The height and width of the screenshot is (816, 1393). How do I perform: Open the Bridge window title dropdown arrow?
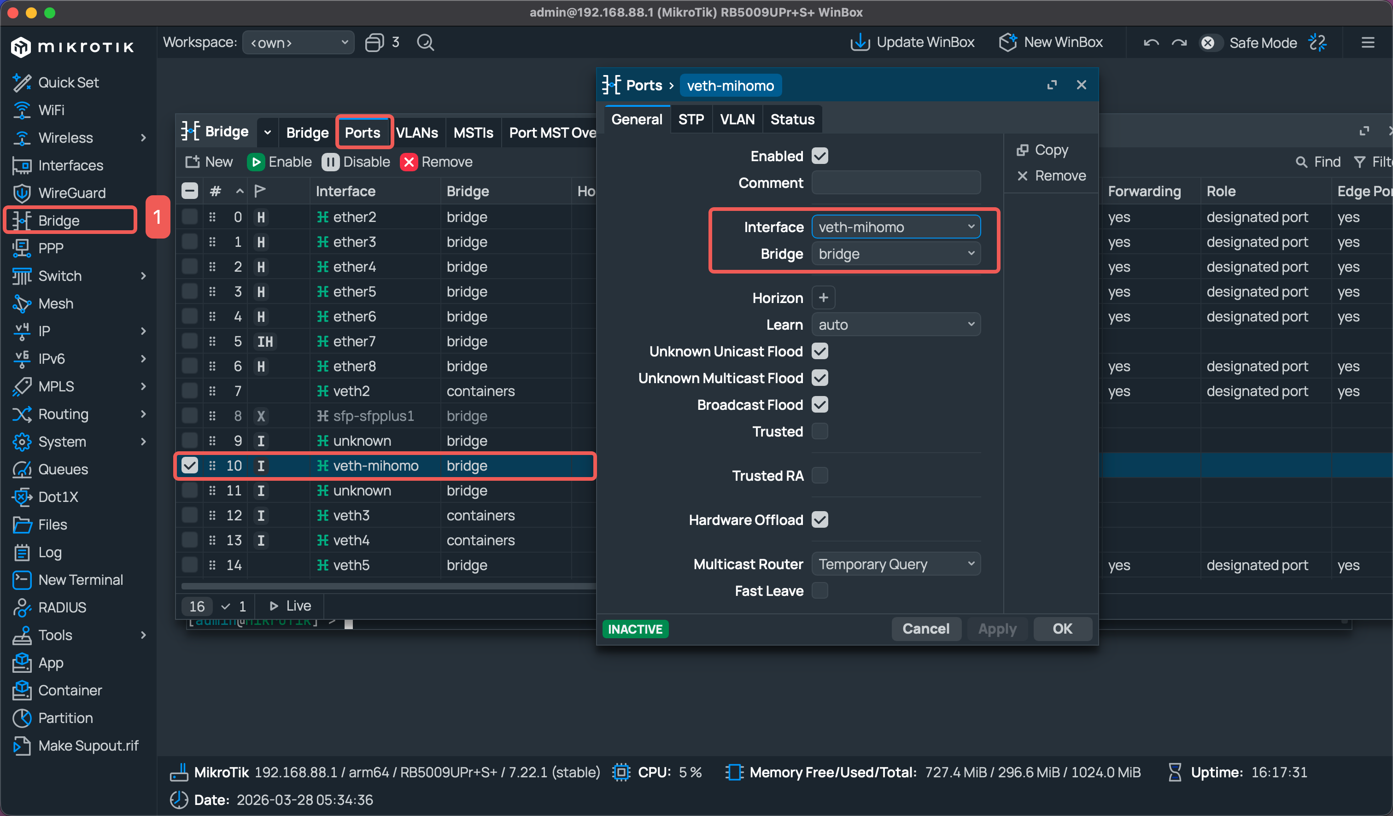[268, 132]
